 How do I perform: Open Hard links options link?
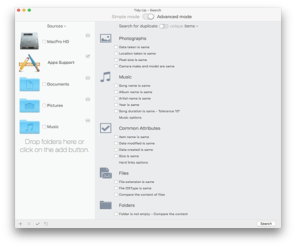point(133,163)
